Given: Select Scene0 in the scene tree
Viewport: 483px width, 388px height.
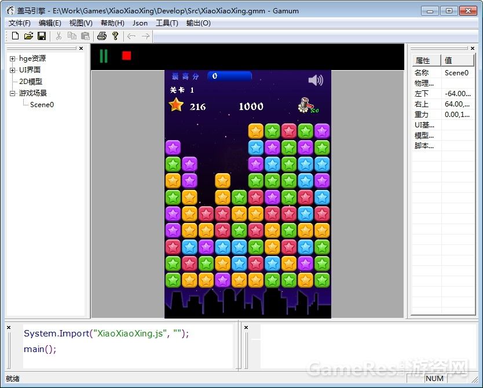Looking at the screenshot, I should (42, 105).
